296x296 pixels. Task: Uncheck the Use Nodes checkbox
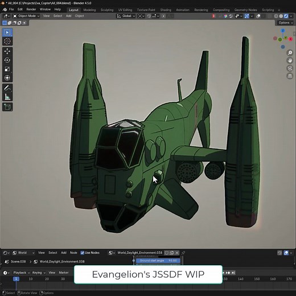coord(82,253)
